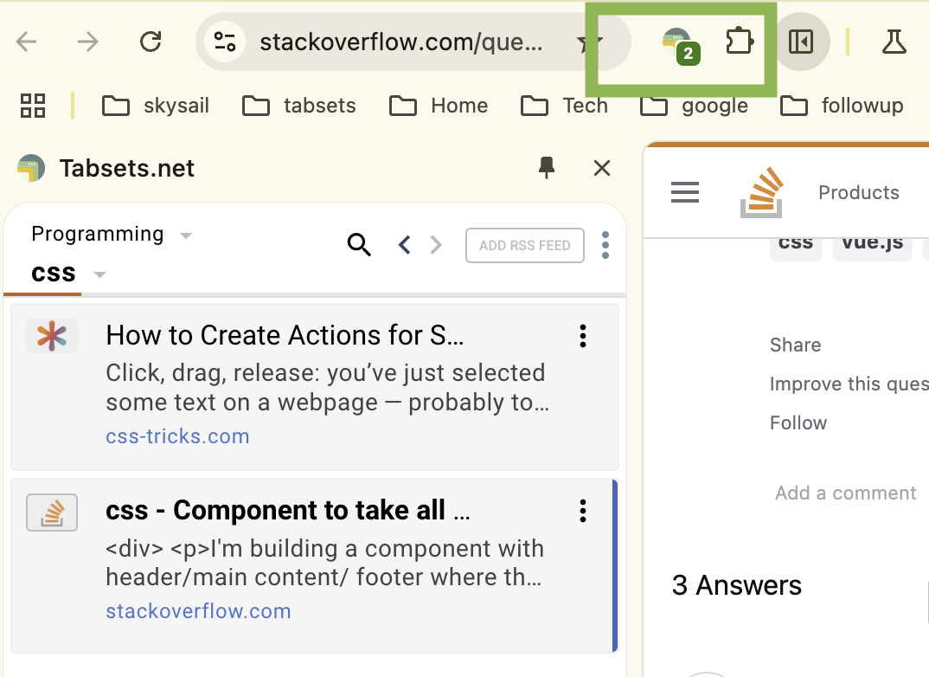Open the google bookmarks folder
The height and width of the screenshot is (677, 929).
[x=694, y=106]
